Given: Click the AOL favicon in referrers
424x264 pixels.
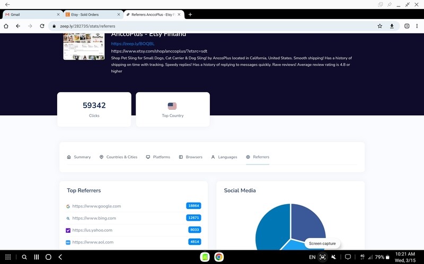Looking at the screenshot, I should click(x=68, y=242).
